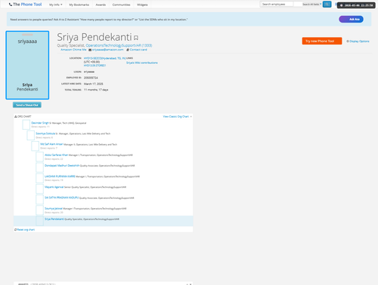The image size is (378, 285).
Task: Select the highlighted Sriya Pendekanti org chart row
Action: tap(104, 221)
